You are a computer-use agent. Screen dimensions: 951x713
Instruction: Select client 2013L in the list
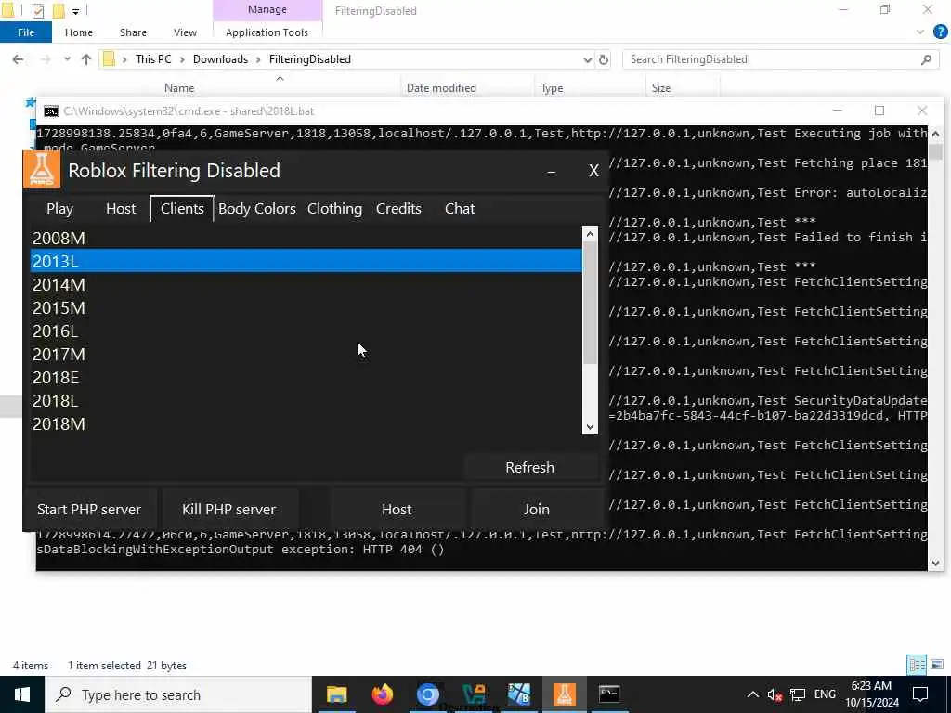306,261
